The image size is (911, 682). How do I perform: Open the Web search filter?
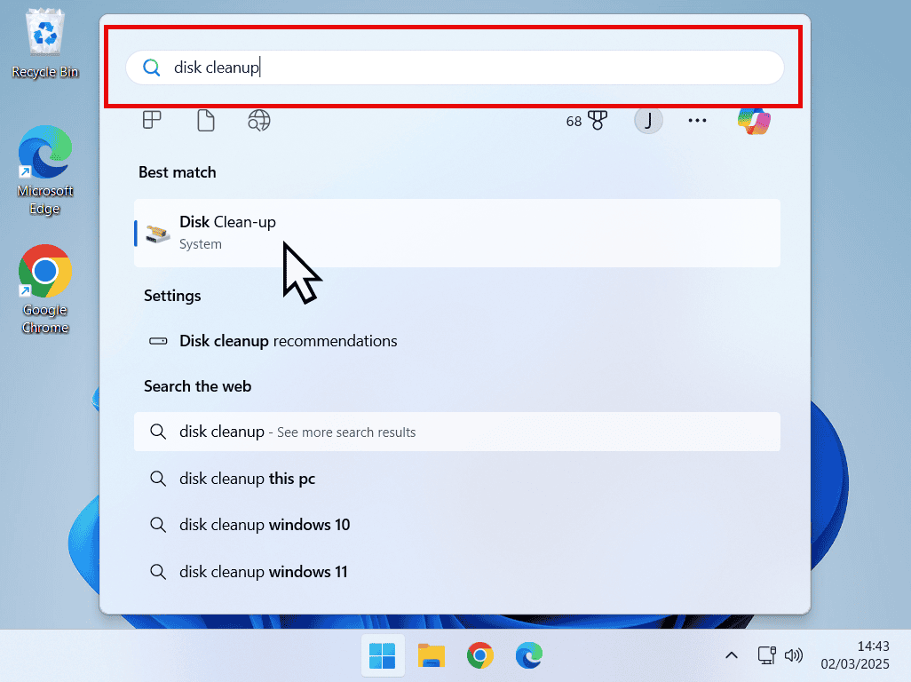point(258,121)
